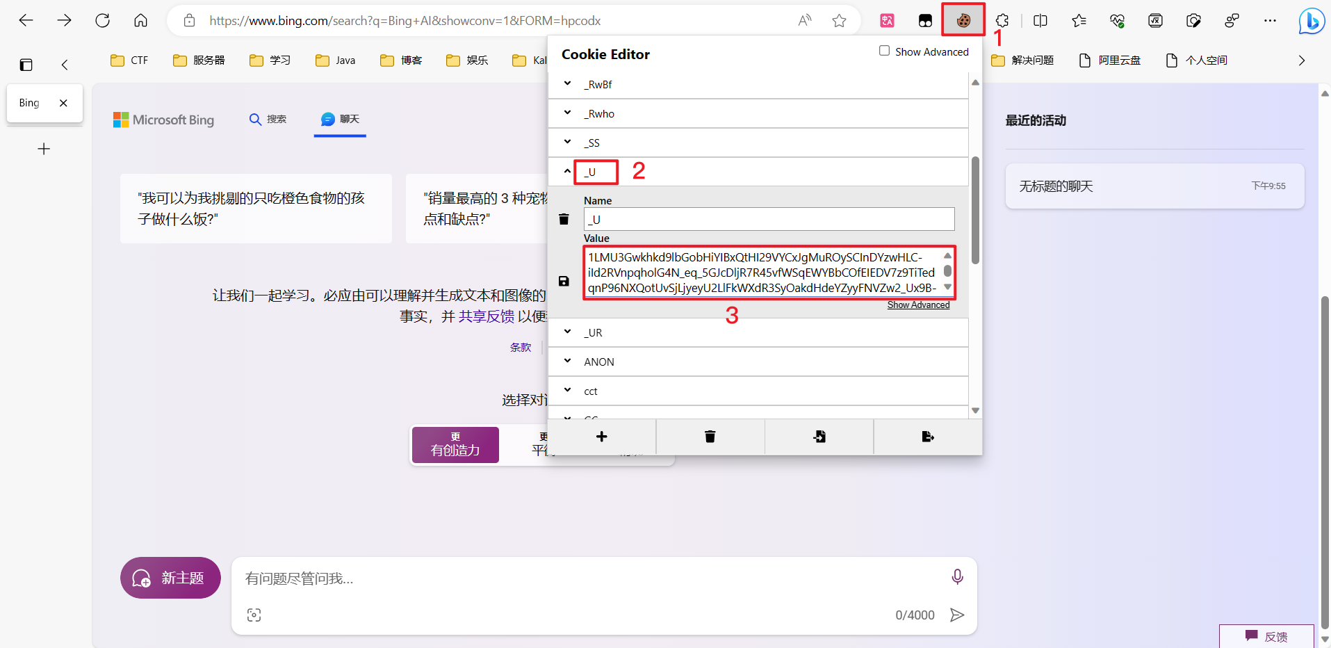Switch to the 搜索 tab
This screenshot has width=1331, height=648.
268,120
